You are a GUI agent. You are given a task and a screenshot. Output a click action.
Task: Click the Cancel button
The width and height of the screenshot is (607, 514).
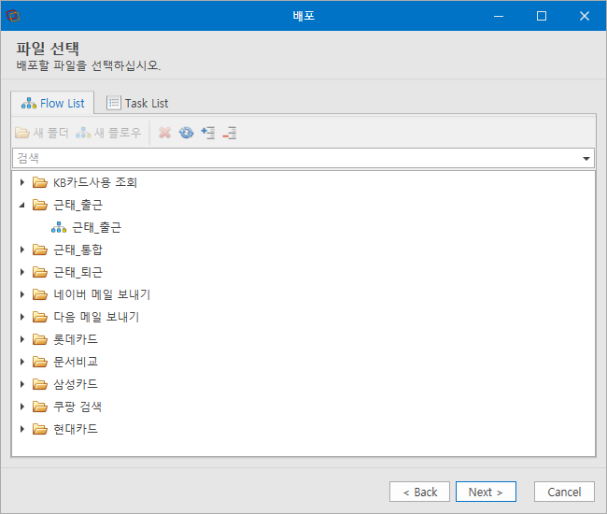click(x=564, y=492)
